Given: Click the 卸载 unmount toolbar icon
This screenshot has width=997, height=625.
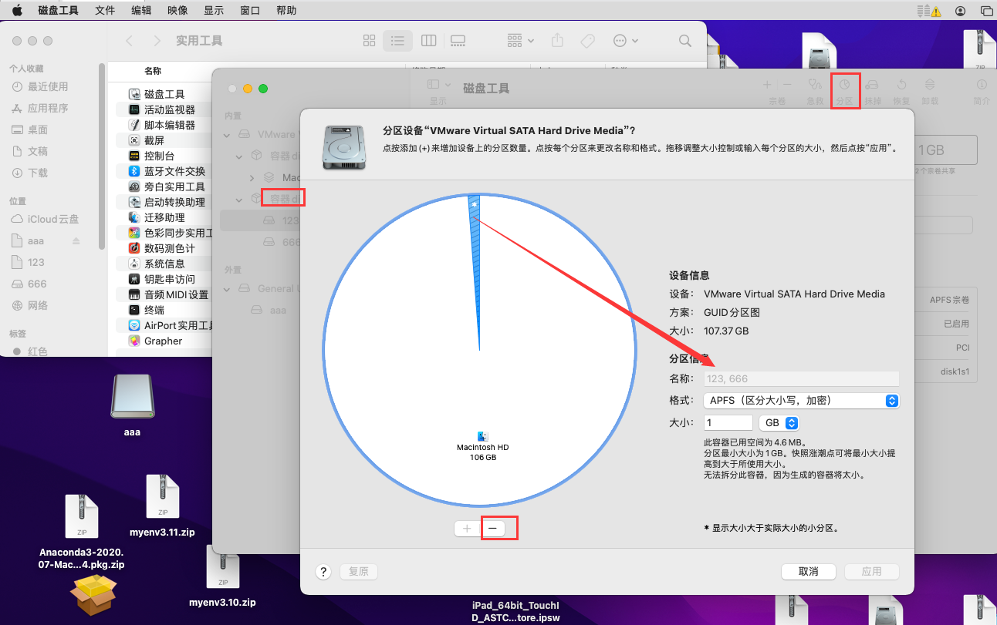Looking at the screenshot, I should pos(930,90).
